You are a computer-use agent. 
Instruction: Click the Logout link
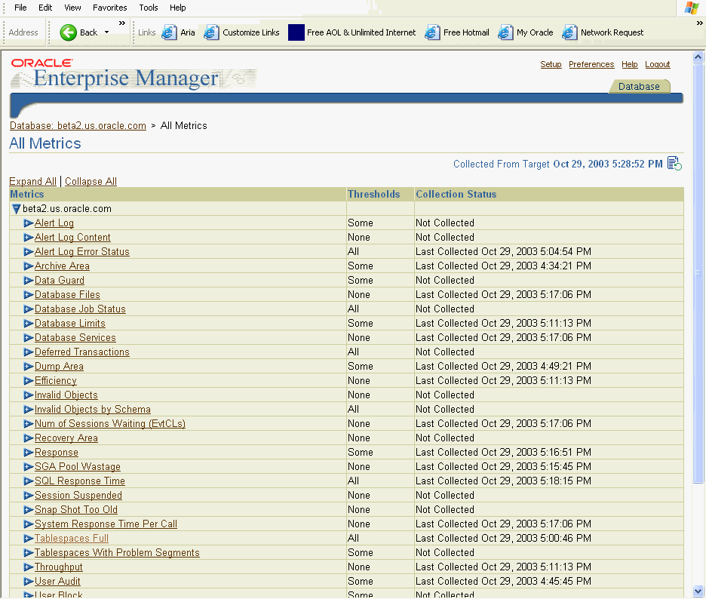(658, 64)
